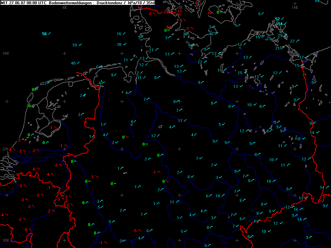Select the 50N latitude label

(5, 240)
